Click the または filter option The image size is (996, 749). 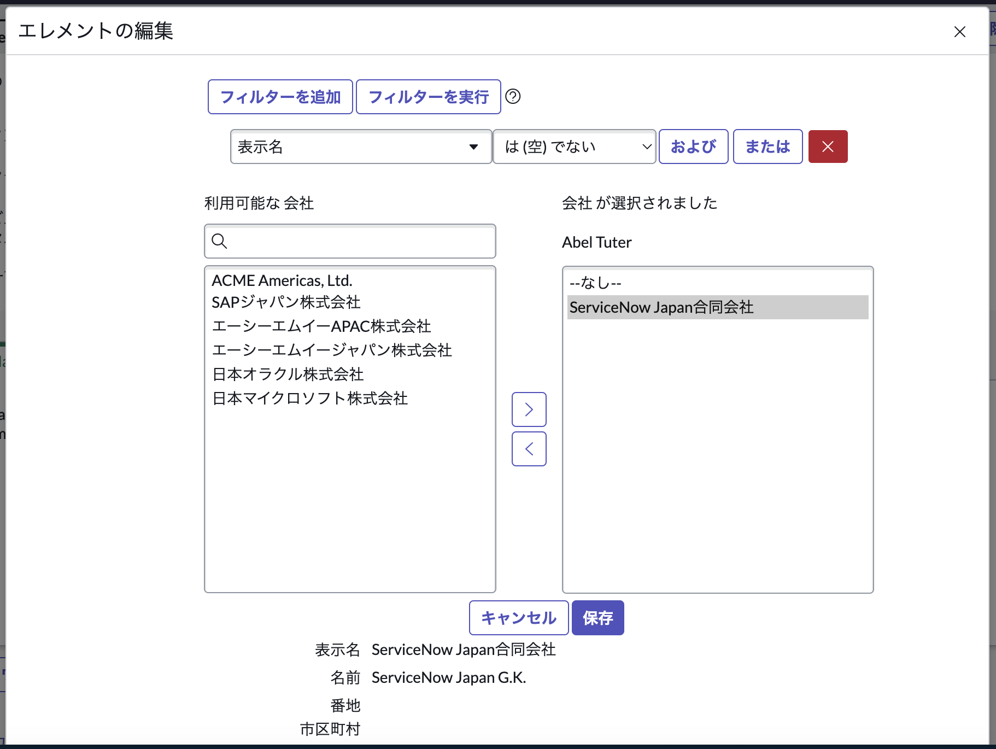tap(767, 147)
